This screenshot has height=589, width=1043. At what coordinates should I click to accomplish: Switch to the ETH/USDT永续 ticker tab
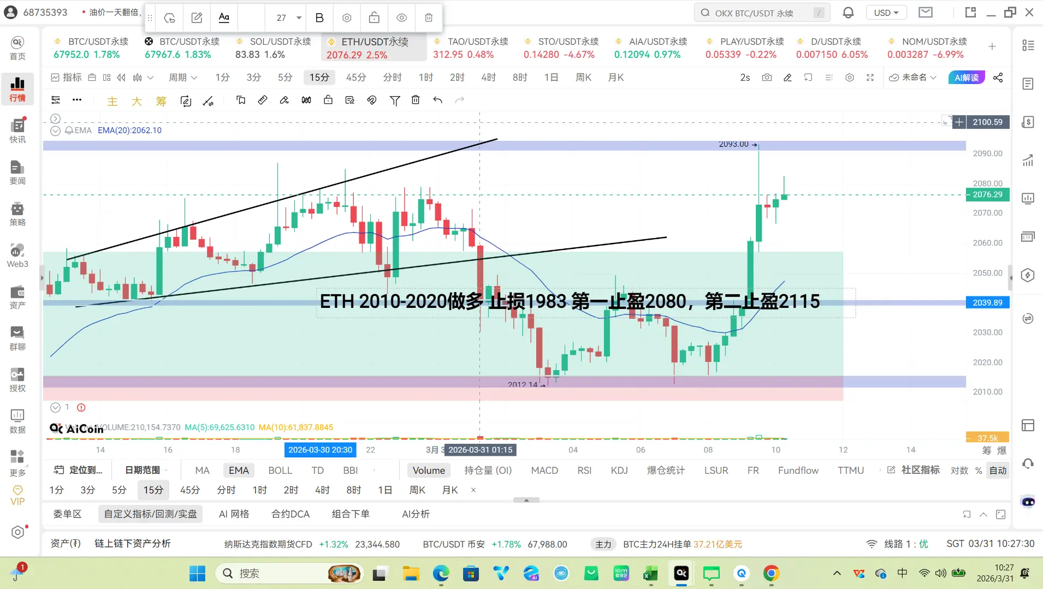(x=374, y=48)
